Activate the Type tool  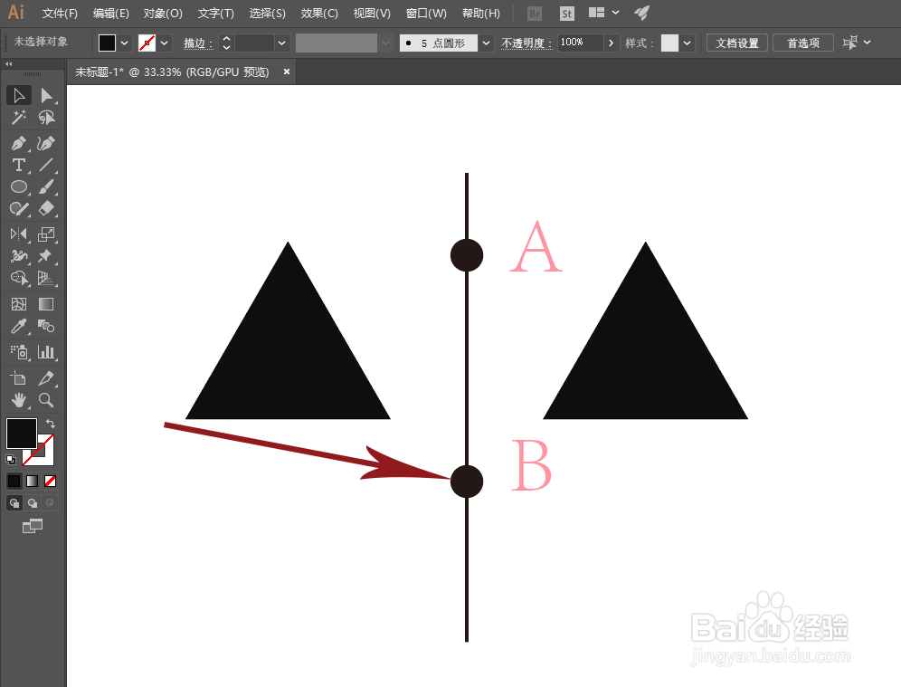pos(19,165)
